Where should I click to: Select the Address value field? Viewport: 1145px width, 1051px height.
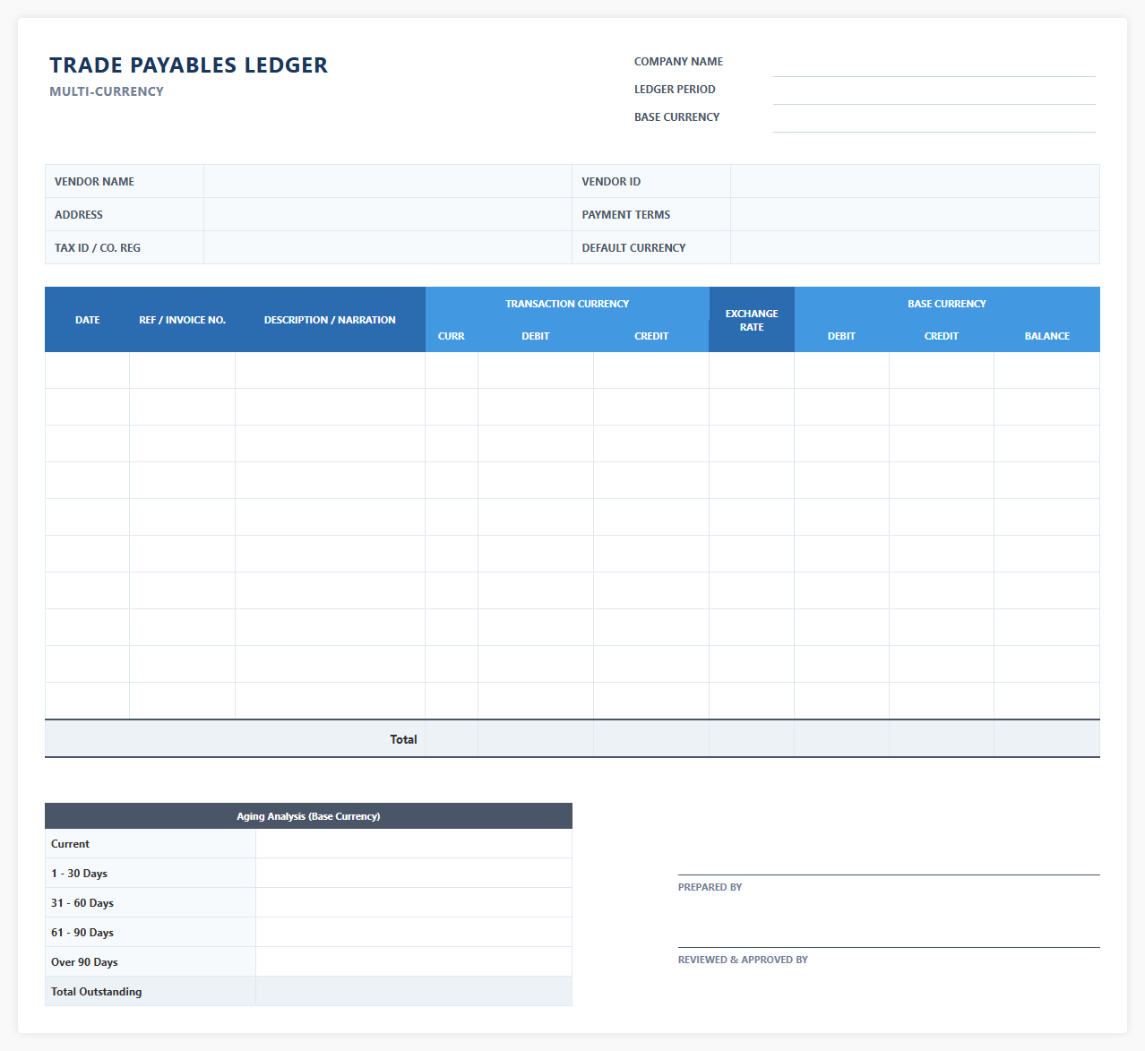click(x=388, y=214)
